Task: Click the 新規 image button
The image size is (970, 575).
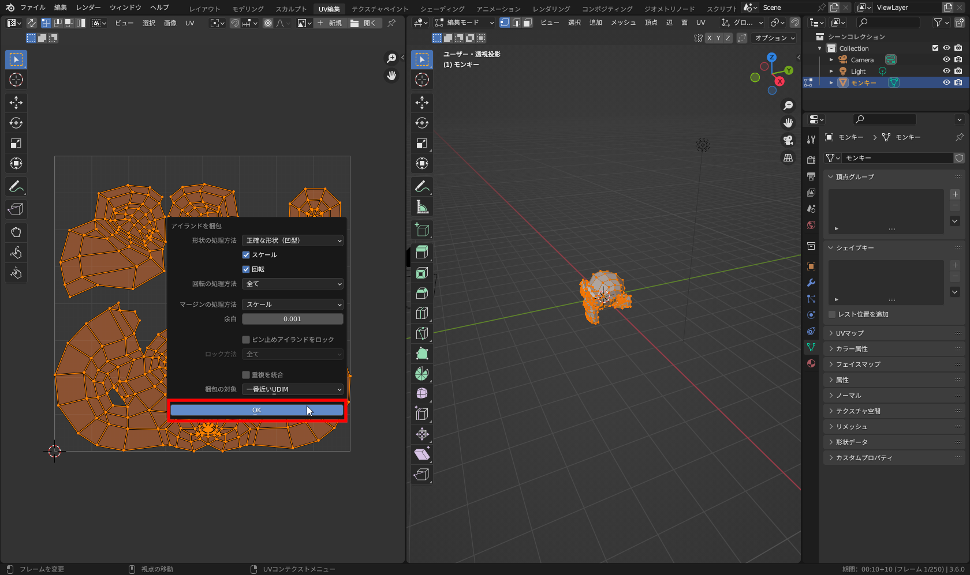Action: (330, 23)
